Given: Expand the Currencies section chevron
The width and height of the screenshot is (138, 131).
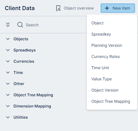Looking at the screenshot, I should tap(8, 61).
